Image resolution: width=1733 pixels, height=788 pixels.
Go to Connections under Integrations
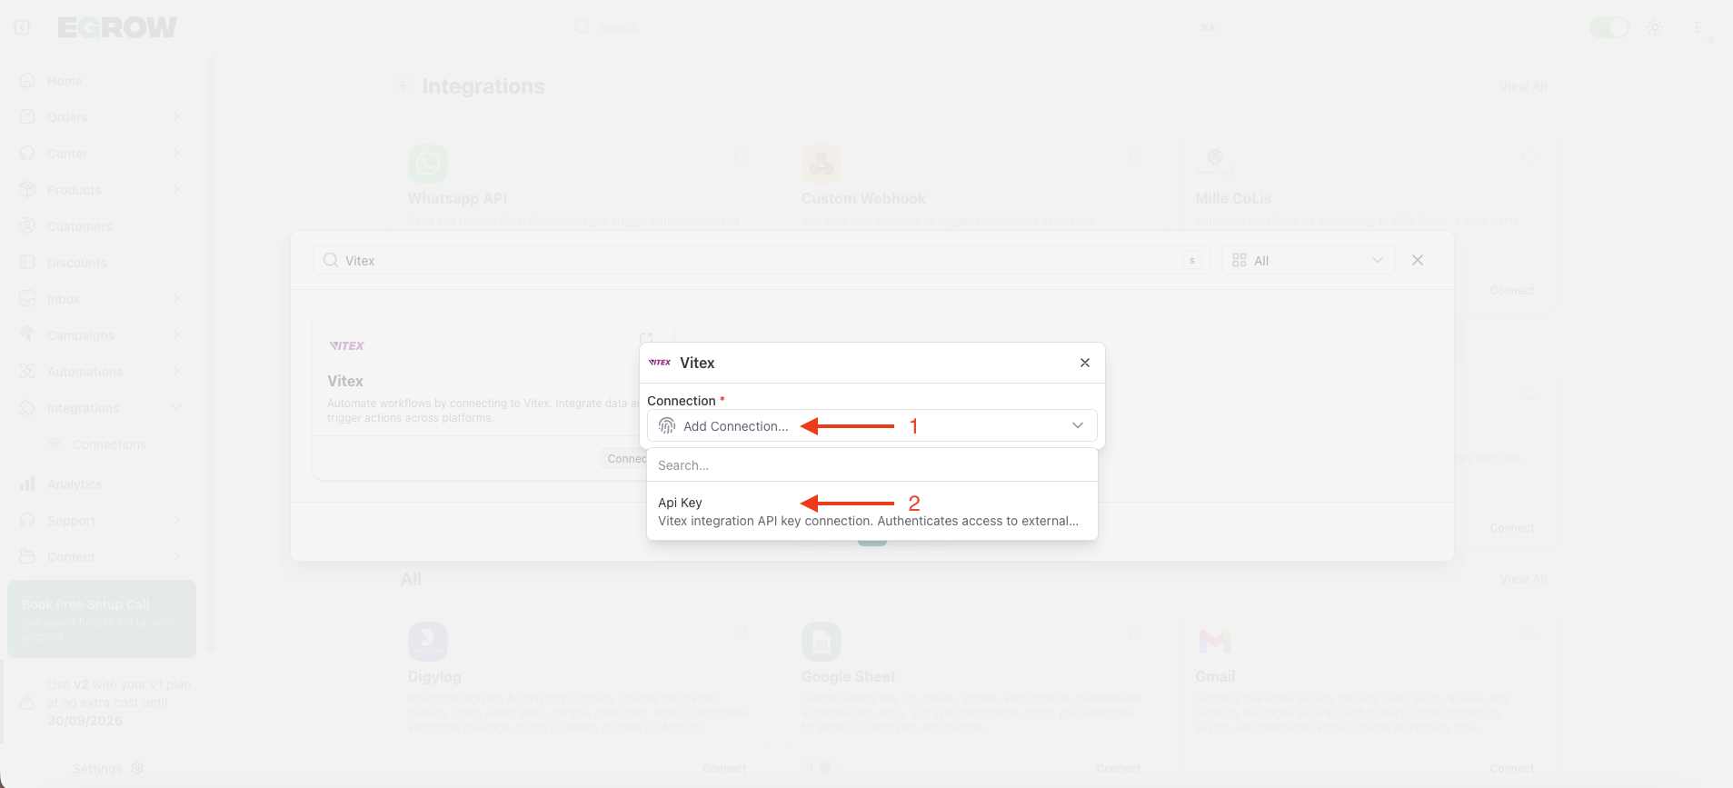(x=109, y=444)
